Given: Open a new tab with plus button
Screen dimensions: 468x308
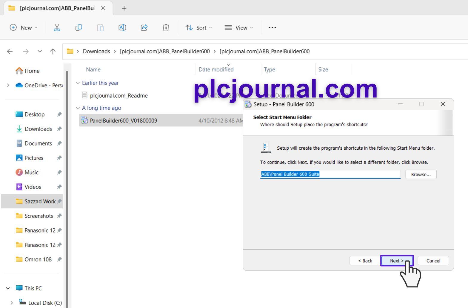Looking at the screenshot, I should (x=124, y=8).
